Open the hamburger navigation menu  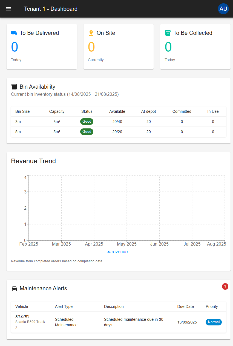9,9
